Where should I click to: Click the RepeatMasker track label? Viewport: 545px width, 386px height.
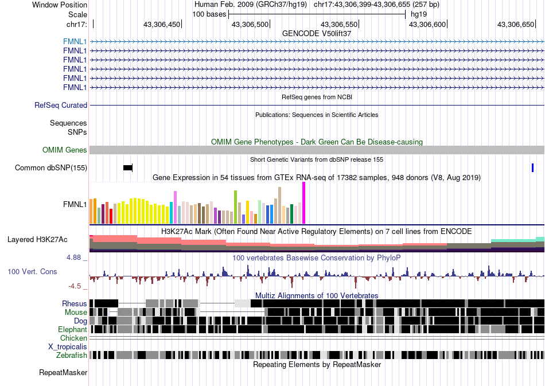(63, 372)
